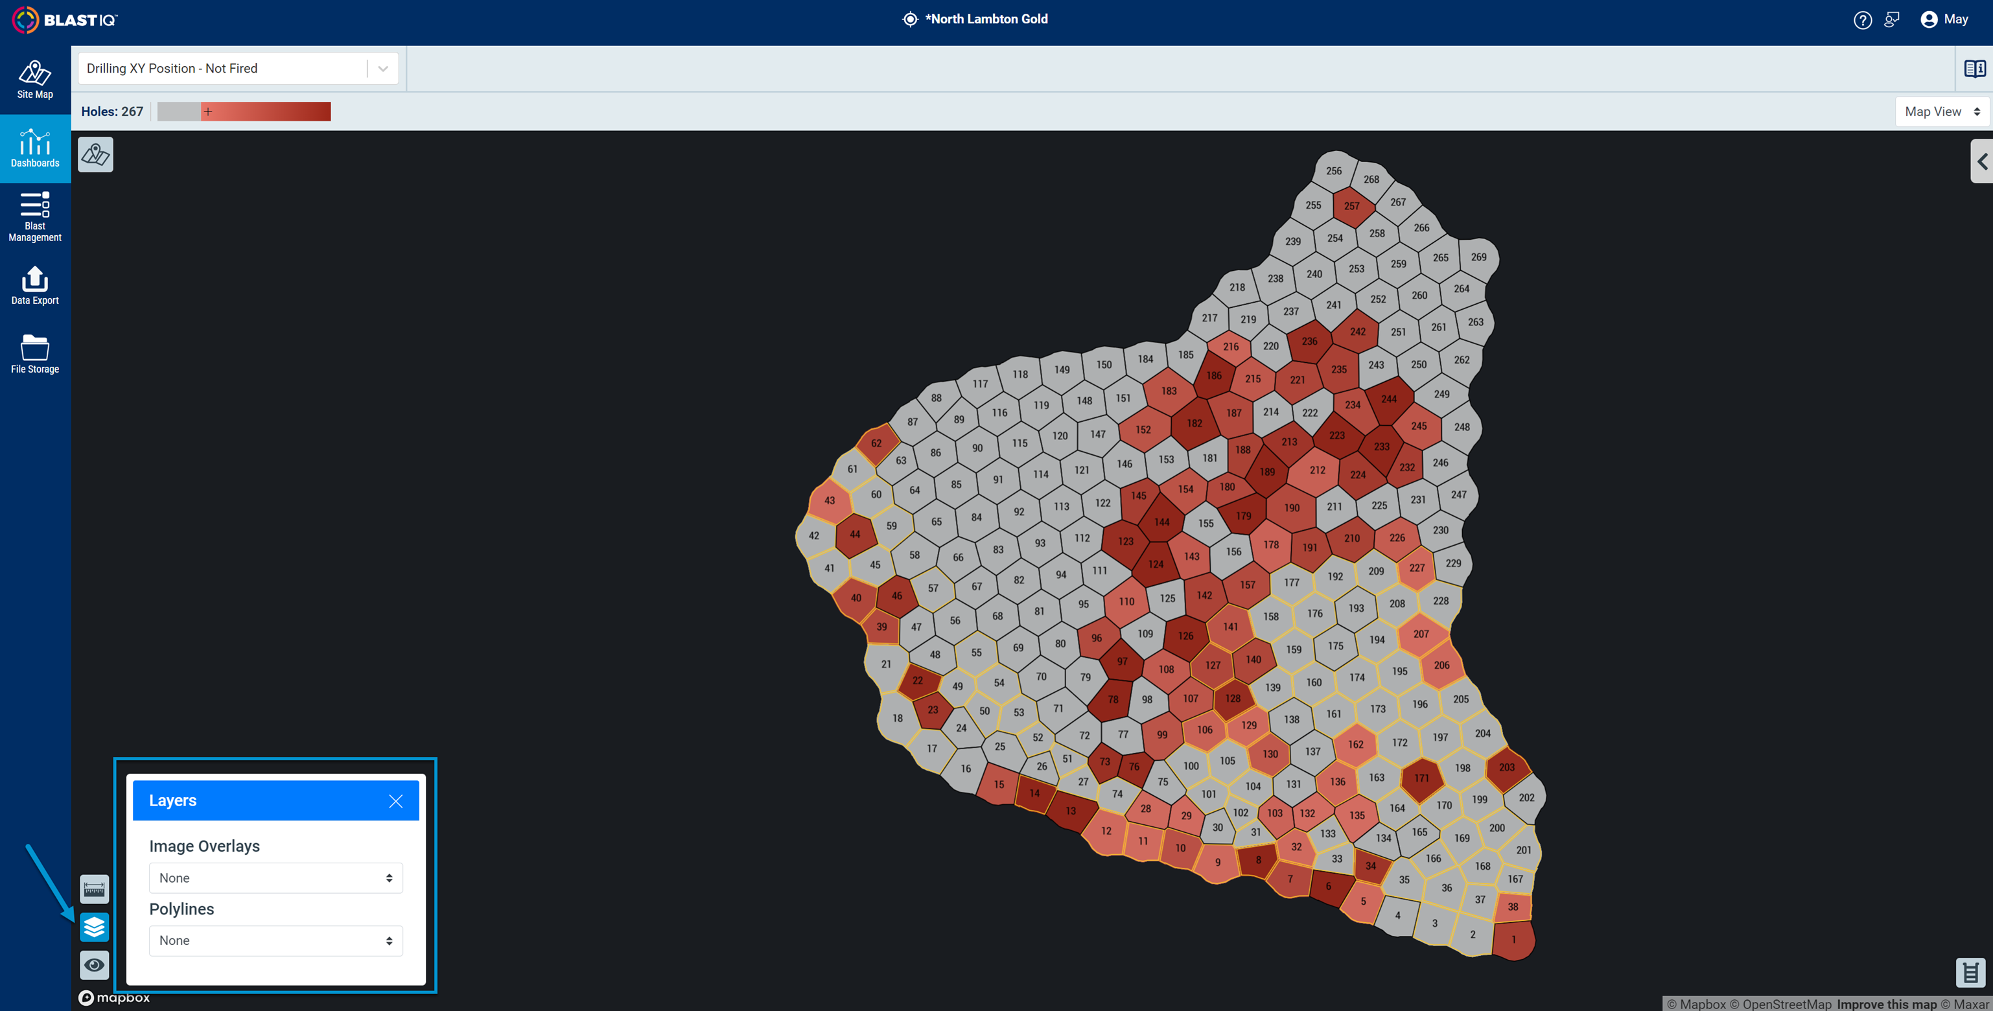
Task: Open Blast Management in the sidebar
Action: point(35,217)
